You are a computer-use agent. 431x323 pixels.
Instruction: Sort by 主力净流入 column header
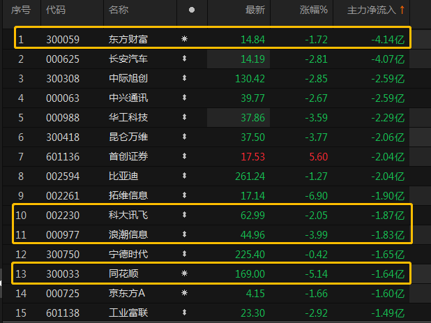[x=371, y=10]
